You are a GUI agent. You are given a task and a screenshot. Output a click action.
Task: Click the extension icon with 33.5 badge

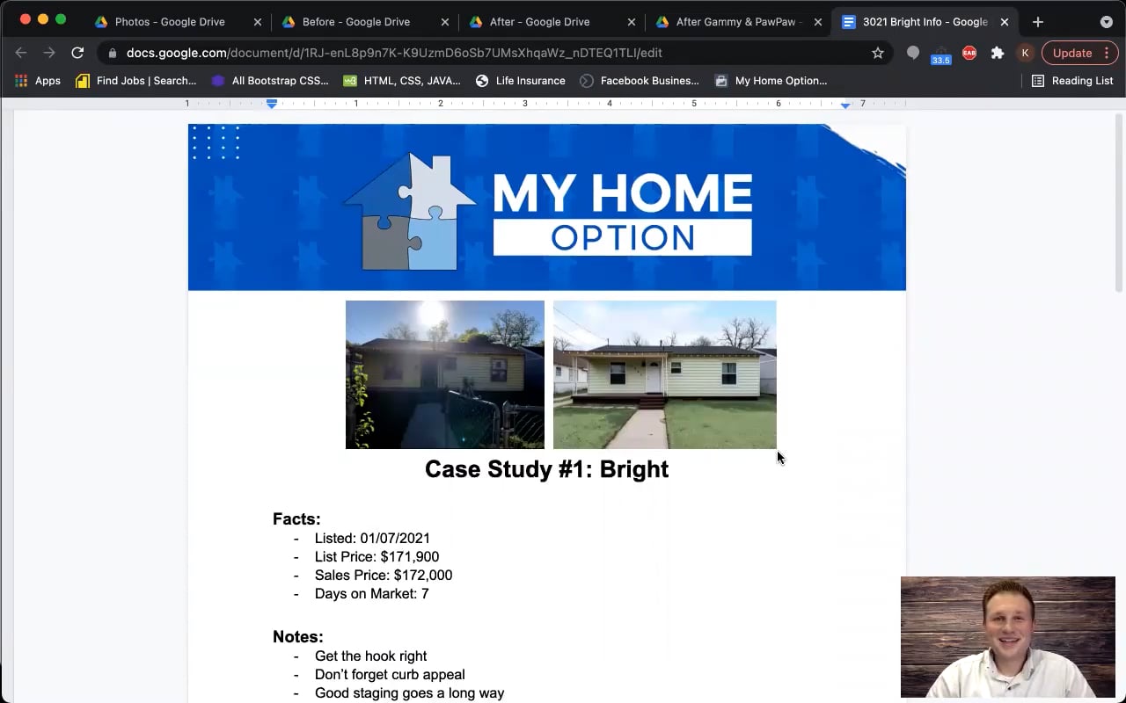[x=940, y=55]
